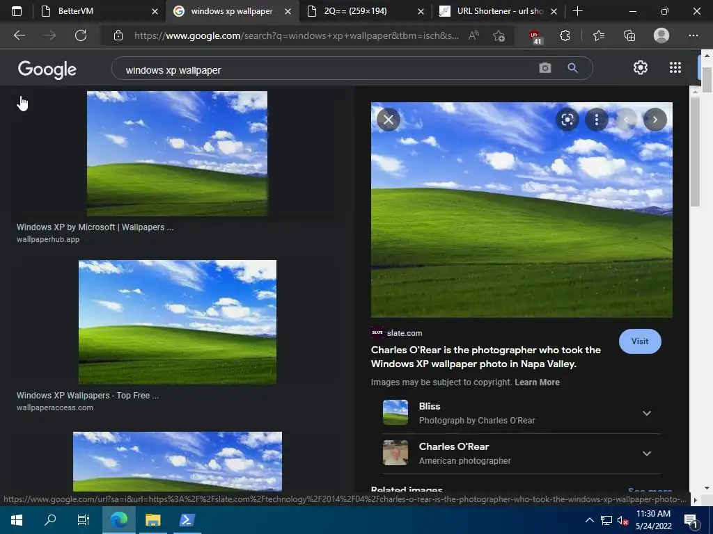Screen dimensions: 713x534
Task: Search this image with Google Lens
Action: coord(567,120)
